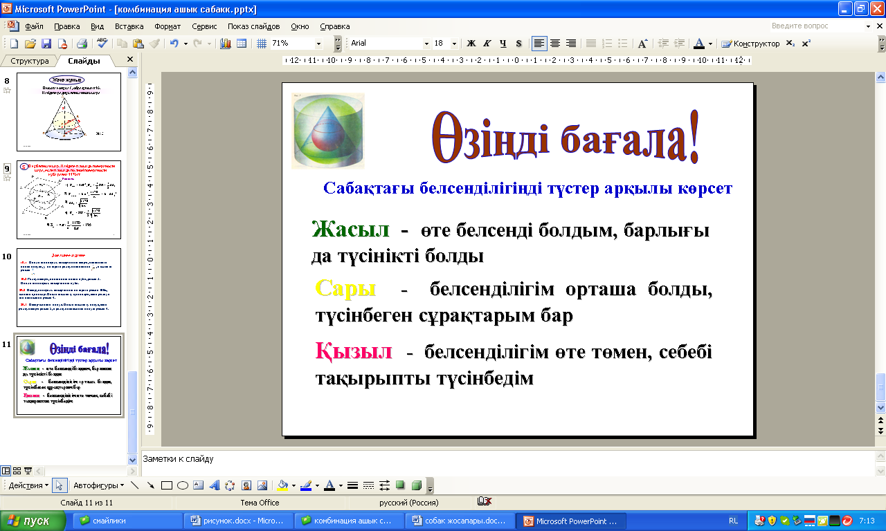
Task: Open the Действия drawing actions menu
Action: click(29, 485)
